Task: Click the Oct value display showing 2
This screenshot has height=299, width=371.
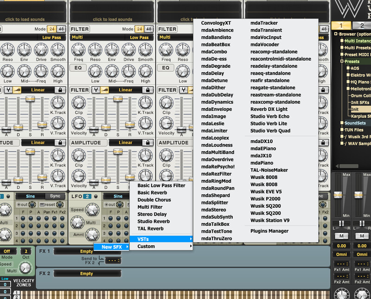Action: tap(26, 251)
